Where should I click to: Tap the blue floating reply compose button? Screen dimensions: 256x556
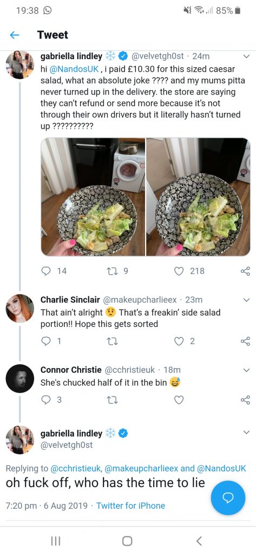pos(228,498)
